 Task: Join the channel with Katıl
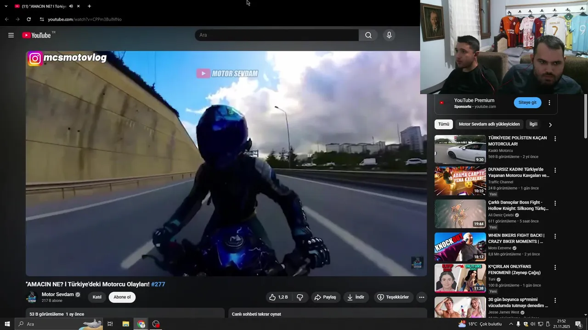coord(97,297)
